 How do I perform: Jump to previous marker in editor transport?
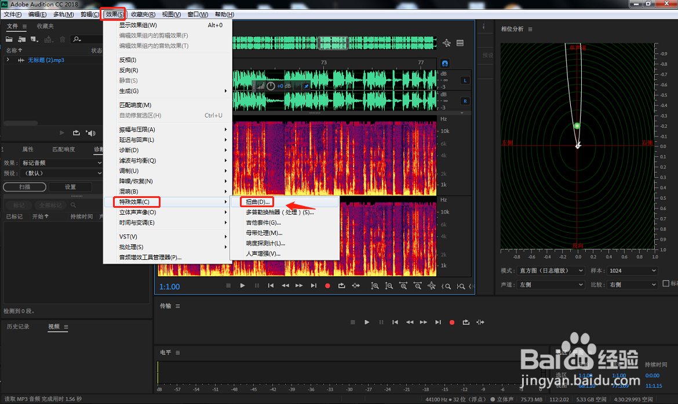271,285
